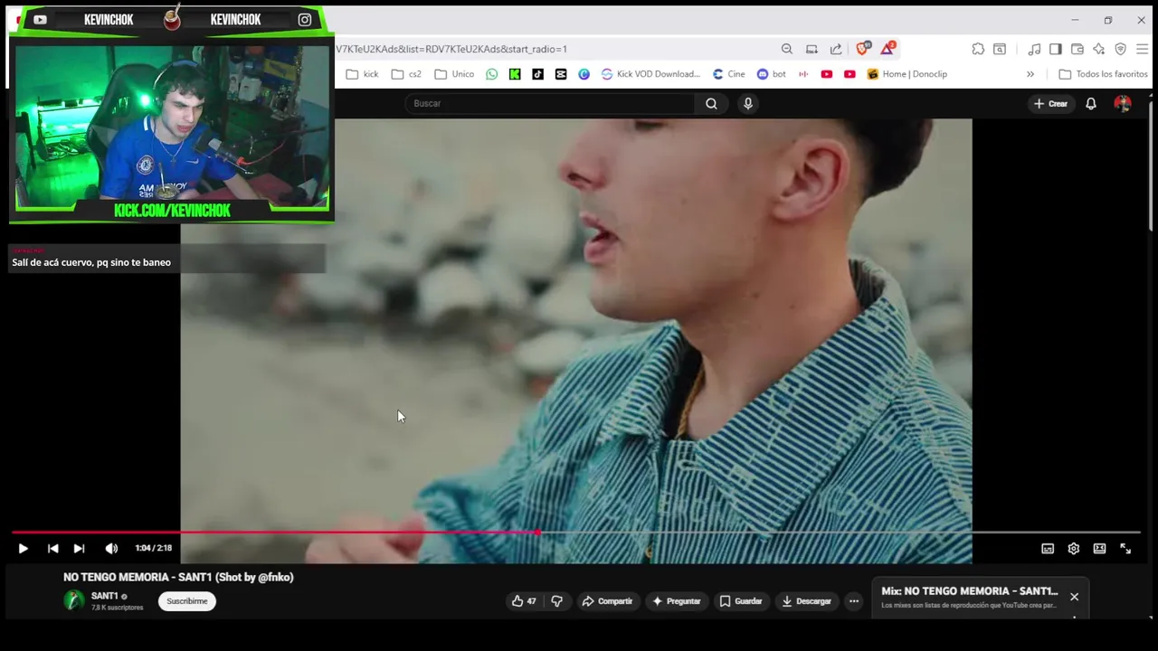
Task: Open the extensions puzzle icon
Action: point(978,49)
